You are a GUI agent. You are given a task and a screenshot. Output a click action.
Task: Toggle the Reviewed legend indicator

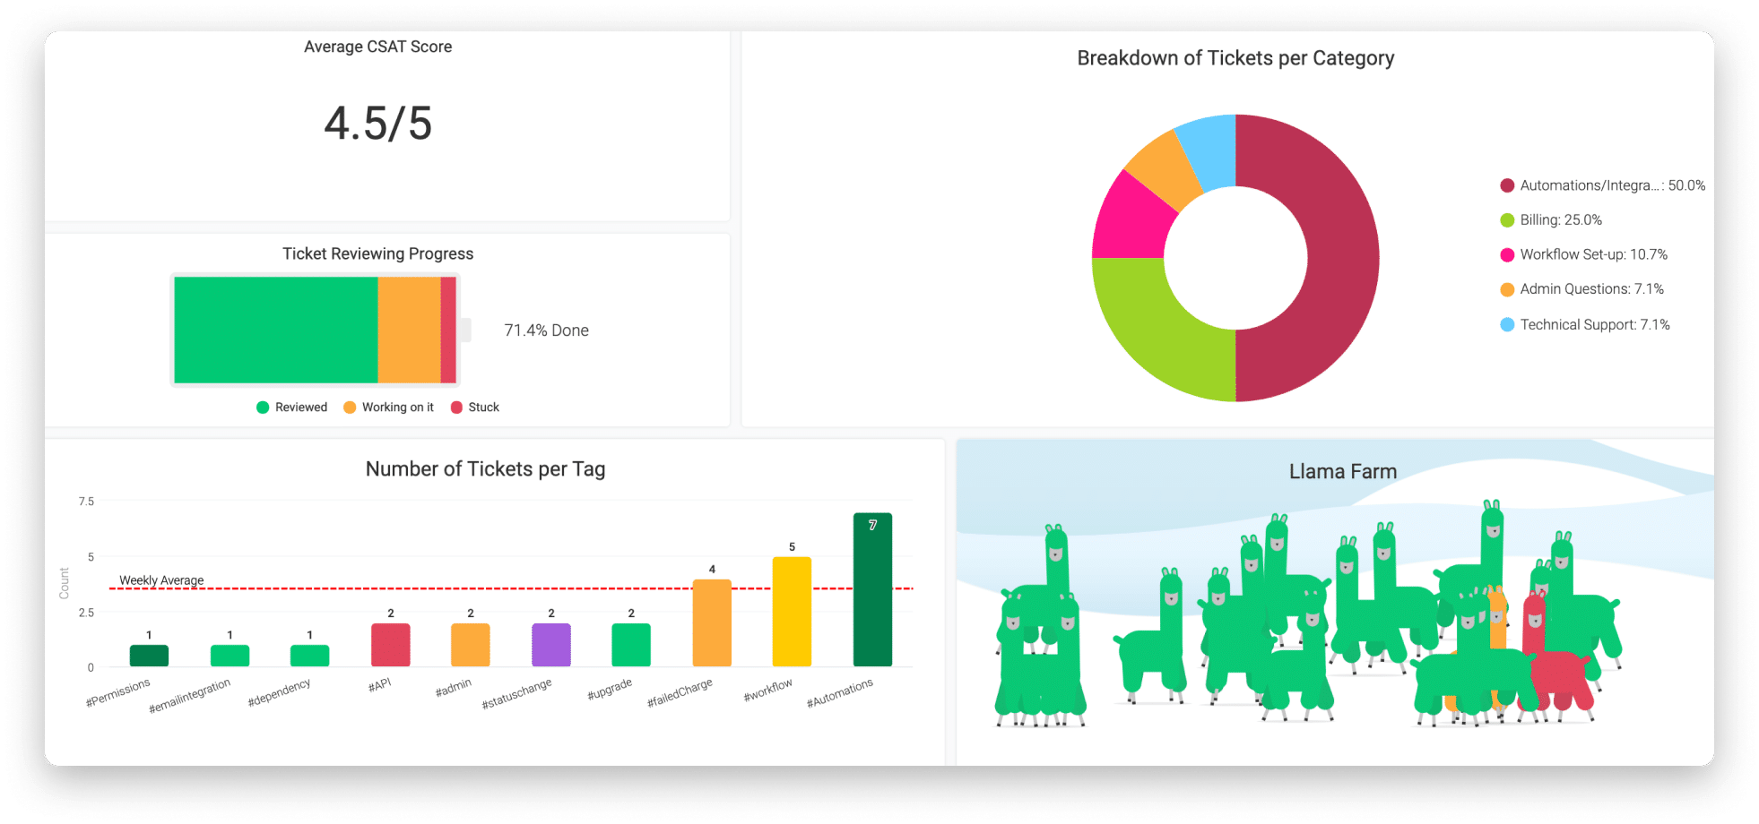tap(263, 408)
